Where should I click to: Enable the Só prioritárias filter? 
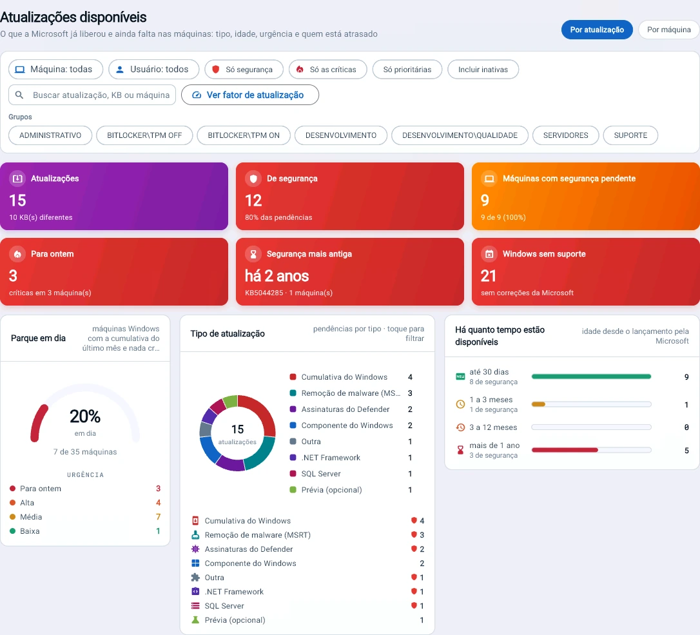coord(407,70)
